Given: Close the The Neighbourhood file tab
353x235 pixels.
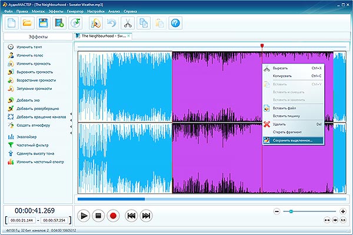Looking at the screenshot, I should 129,36.
